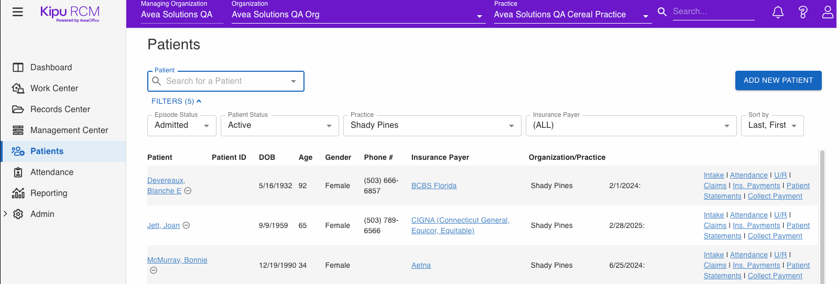The image size is (837, 284).
Task: Open the help question mark icon
Action: coord(802,12)
